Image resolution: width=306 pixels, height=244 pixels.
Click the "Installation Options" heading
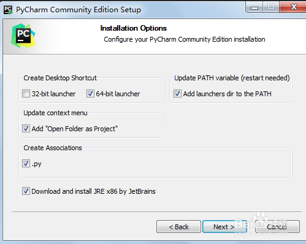pos(134,28)
